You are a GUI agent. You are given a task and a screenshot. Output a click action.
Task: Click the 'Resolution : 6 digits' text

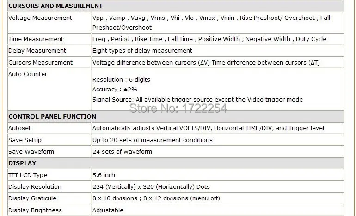pos(121,80)
